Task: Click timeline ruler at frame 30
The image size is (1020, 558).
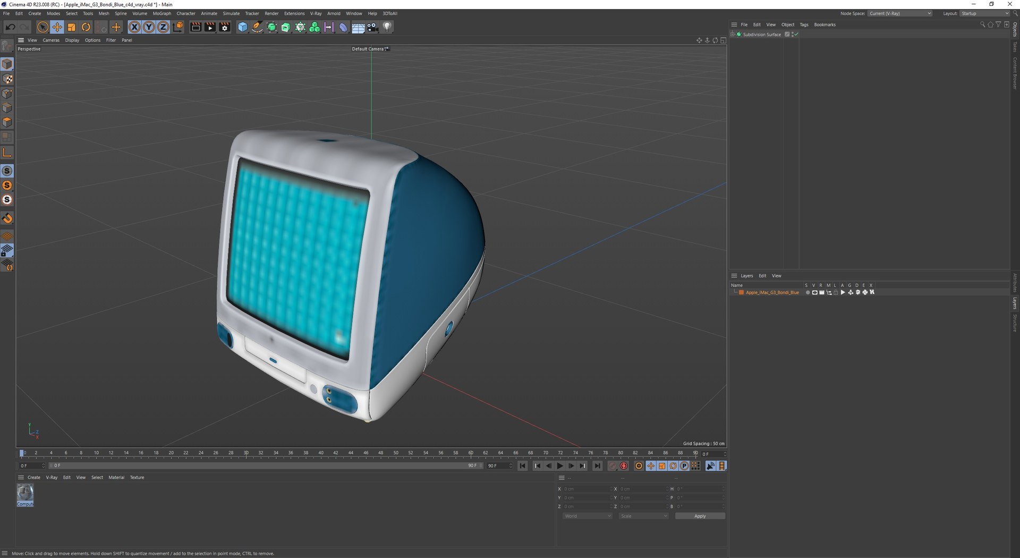Action: click(x=246, y=453)
